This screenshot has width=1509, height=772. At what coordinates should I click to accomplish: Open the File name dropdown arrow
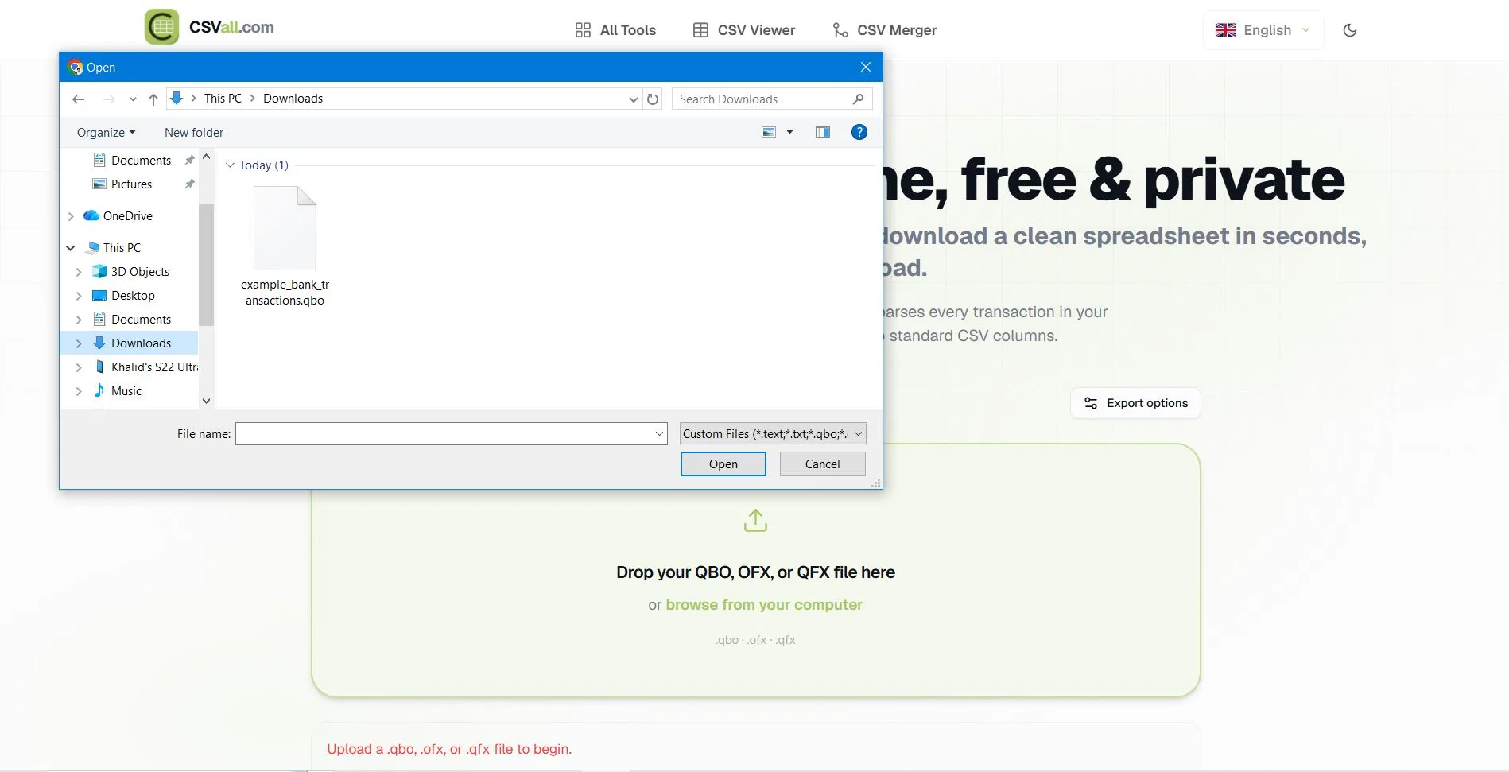tap(659, 434)
